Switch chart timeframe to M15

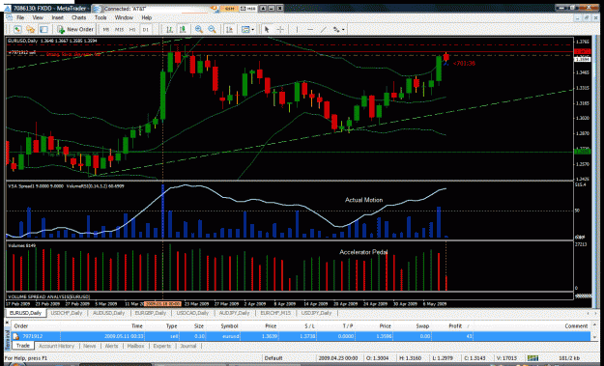pos(119,29)
